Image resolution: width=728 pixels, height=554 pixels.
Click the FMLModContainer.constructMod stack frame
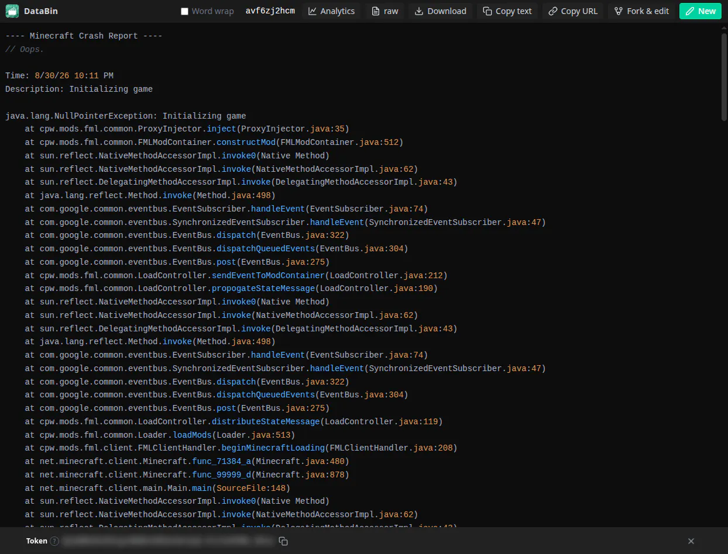[214, 143]
